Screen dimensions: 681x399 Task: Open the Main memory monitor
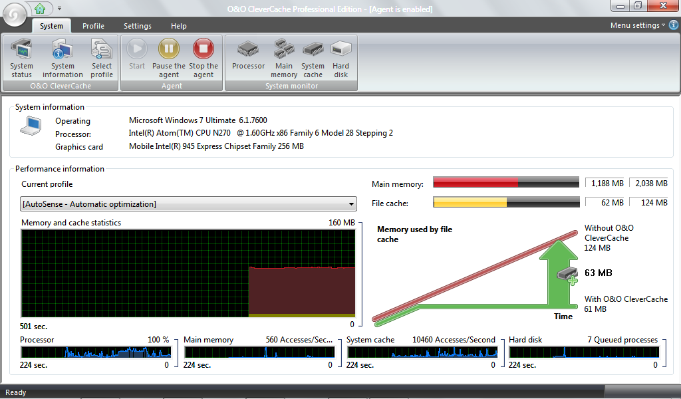click(284, 58)
